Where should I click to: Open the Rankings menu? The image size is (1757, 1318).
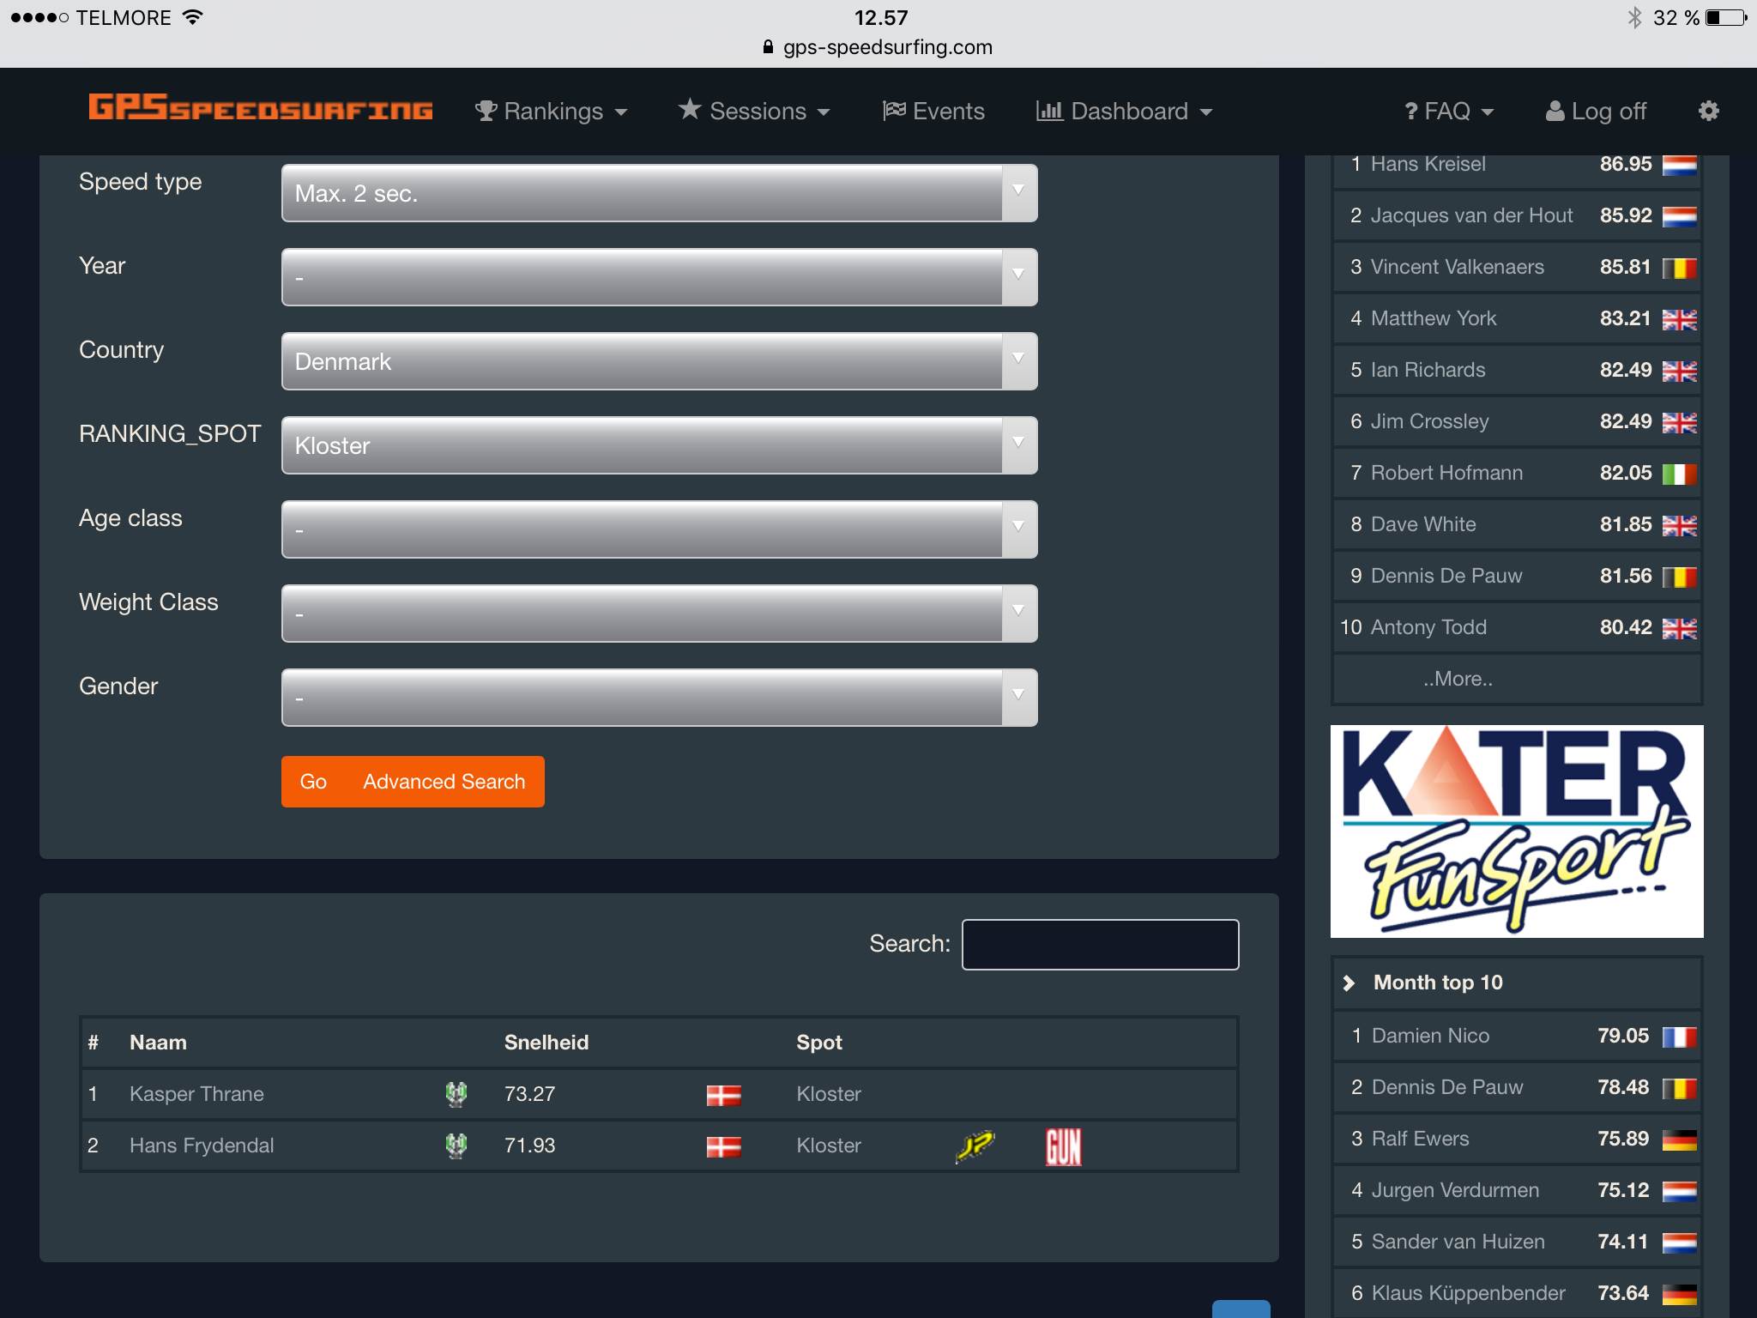point(552,111)
